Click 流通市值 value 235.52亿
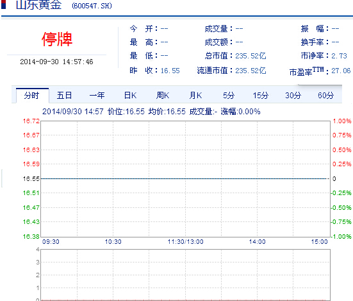353x301 pixels. click(x=250, y=71)
